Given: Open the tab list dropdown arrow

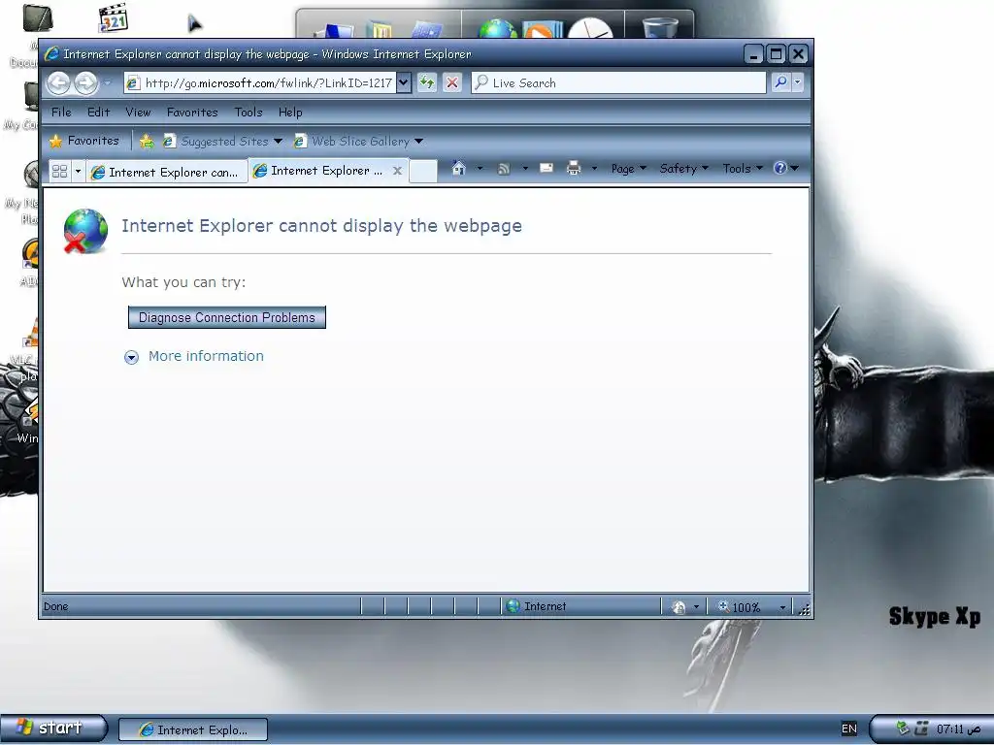Looking at the screenshot, I should click(x=78, y=171).
